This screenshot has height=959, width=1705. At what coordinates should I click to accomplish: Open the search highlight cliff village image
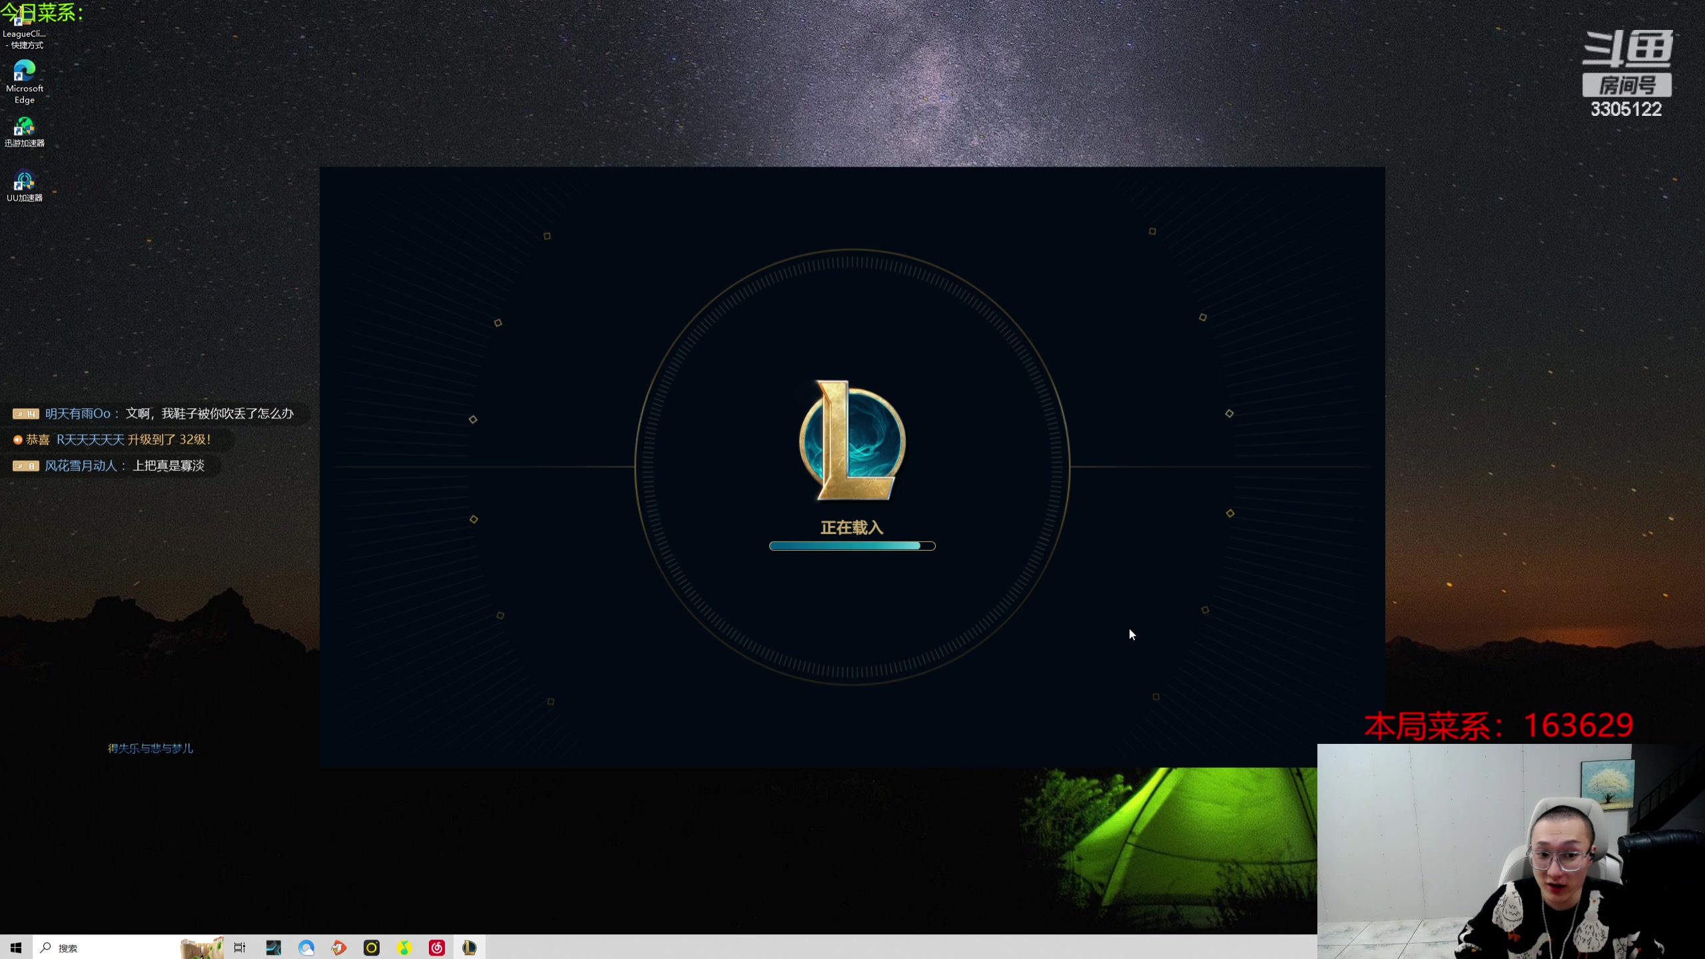tap(202, 947)
